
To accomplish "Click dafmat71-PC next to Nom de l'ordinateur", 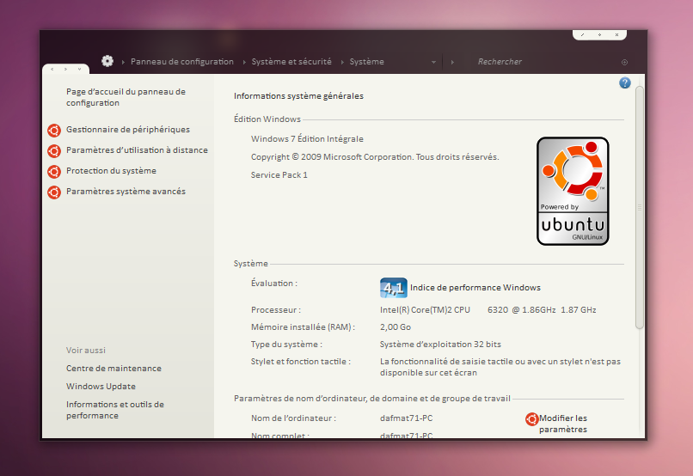I will pyautogui.click(x=406, y=418).
